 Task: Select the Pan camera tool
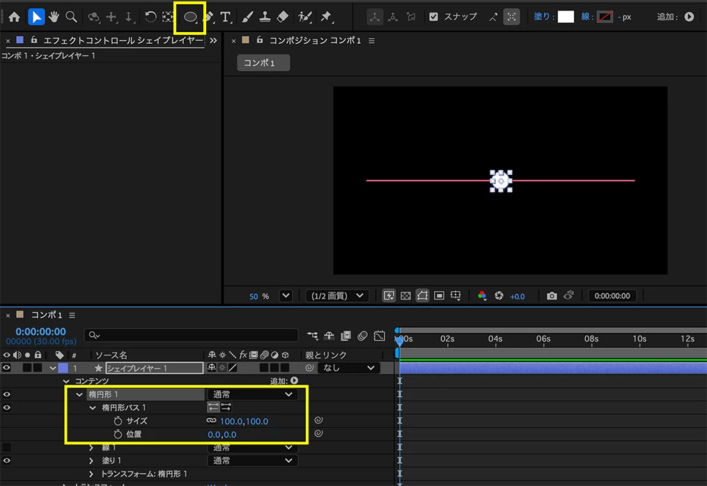point(111,17)
